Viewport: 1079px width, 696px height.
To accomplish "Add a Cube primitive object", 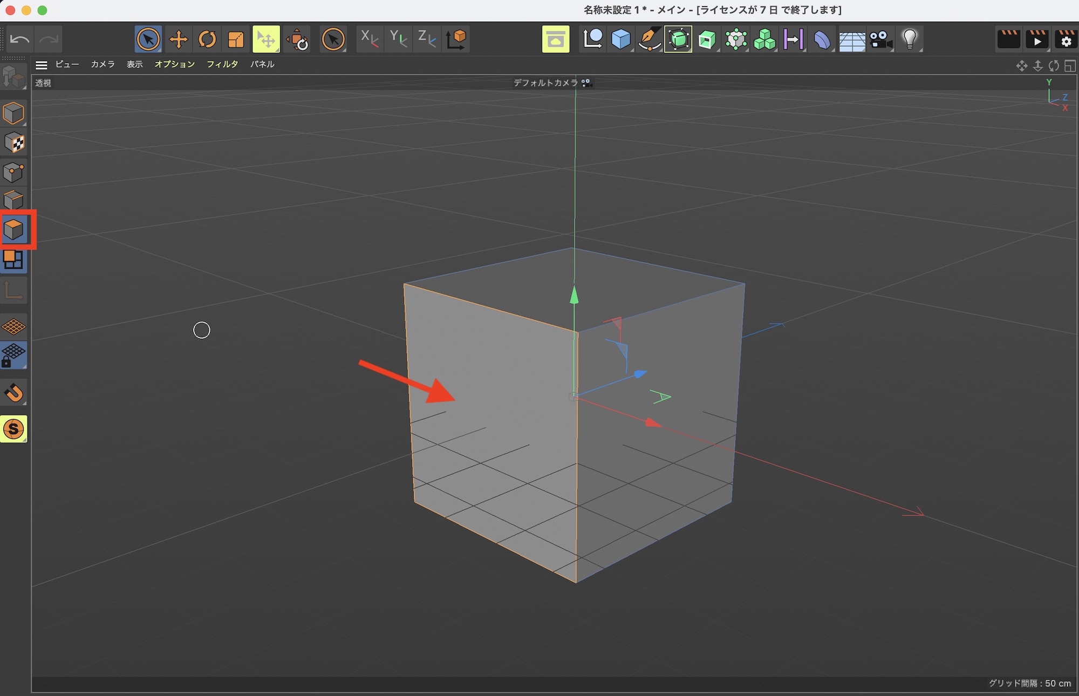I will pyautogui.click(x=621, y=39).
